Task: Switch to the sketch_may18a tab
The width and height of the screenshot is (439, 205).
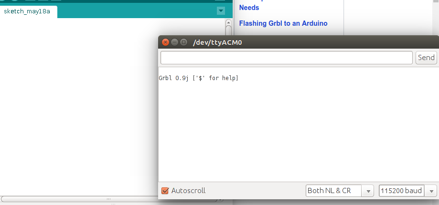Action: [x=27, y=11]
